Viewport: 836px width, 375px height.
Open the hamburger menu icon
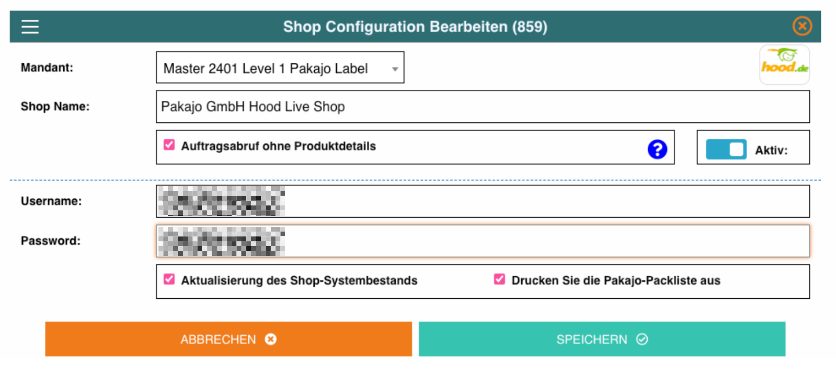(x=30, y=26)
